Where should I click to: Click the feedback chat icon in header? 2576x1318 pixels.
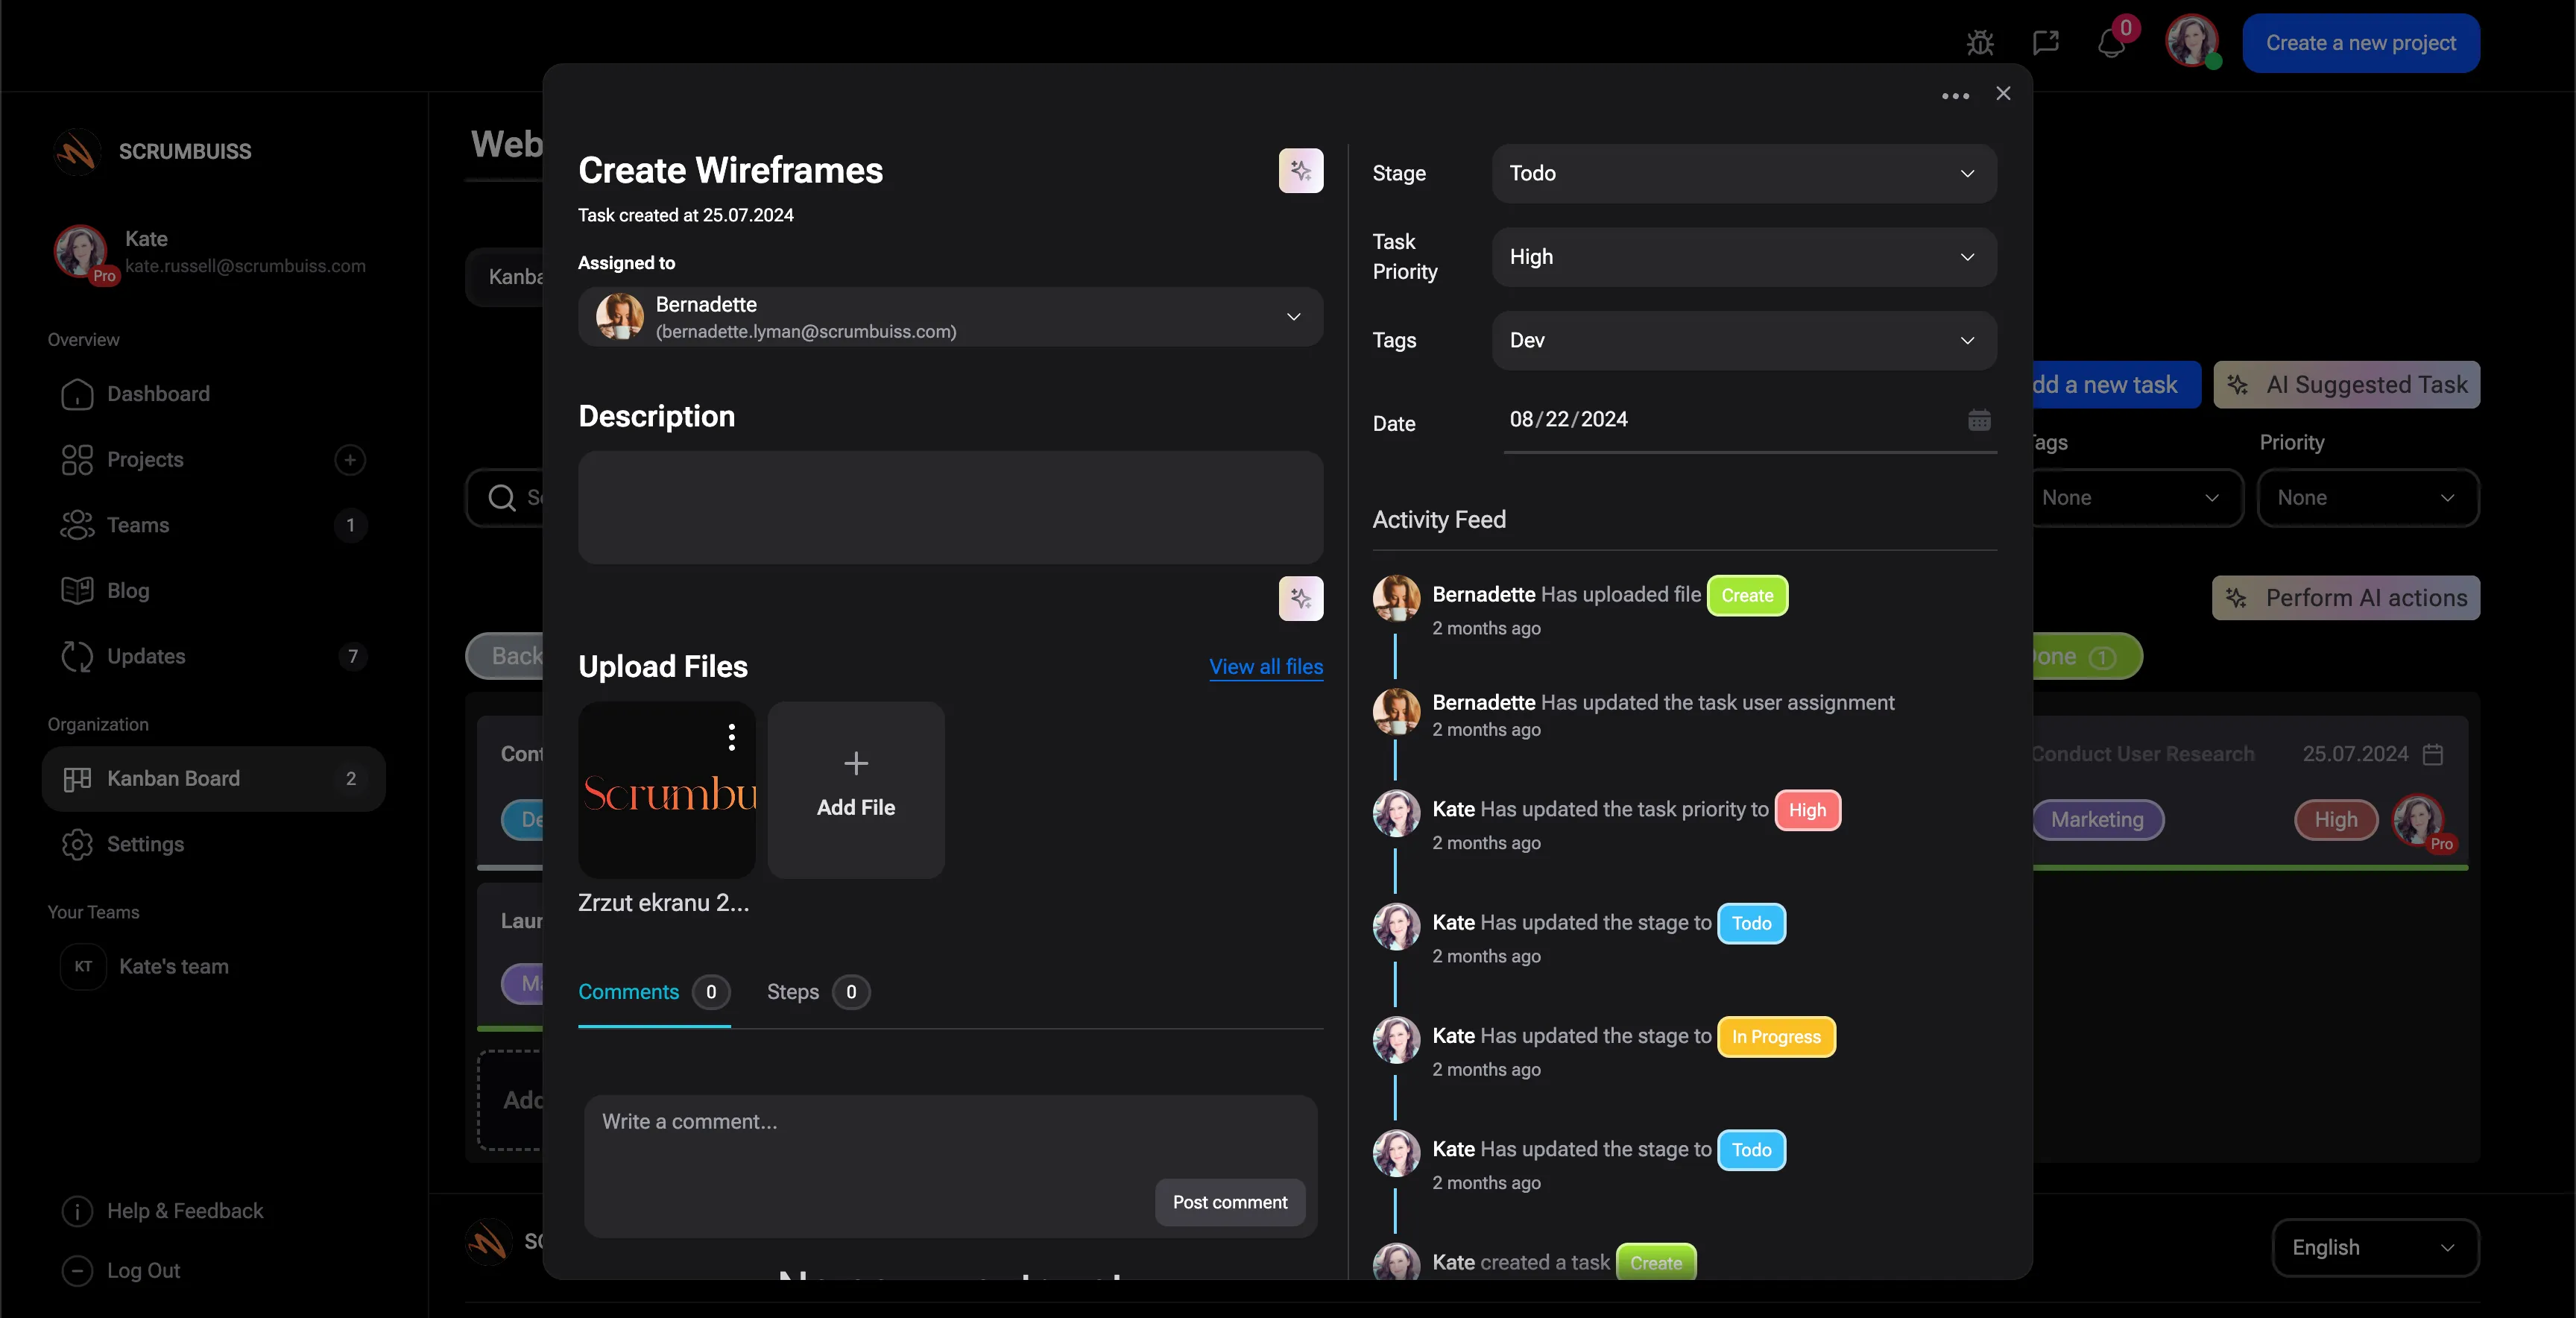tap(2045, 43)
